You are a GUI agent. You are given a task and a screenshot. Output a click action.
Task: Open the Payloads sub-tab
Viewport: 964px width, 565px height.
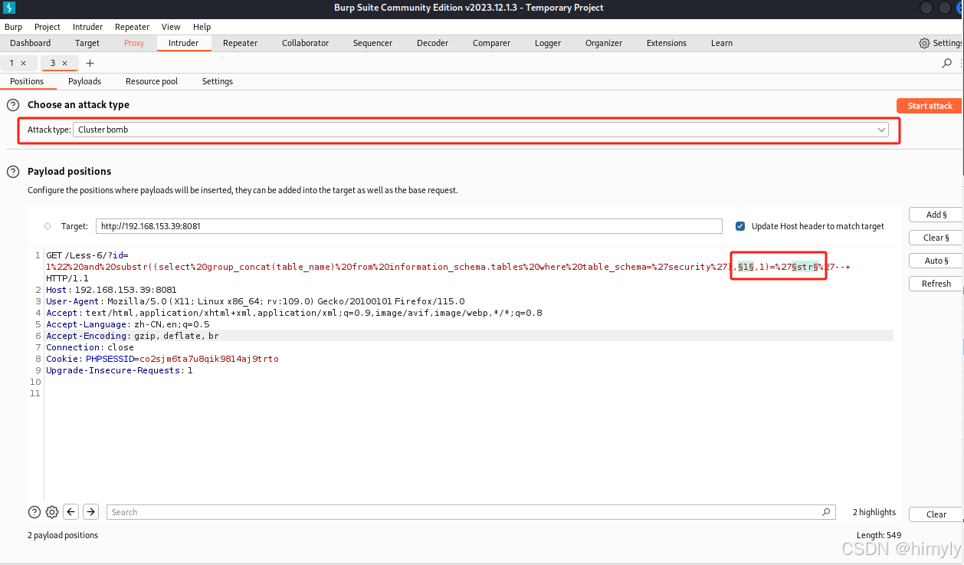[x=84, y=81]
